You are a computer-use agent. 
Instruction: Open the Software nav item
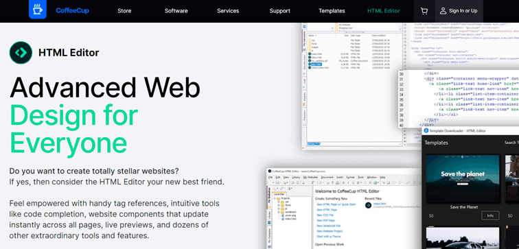[176, 11]
